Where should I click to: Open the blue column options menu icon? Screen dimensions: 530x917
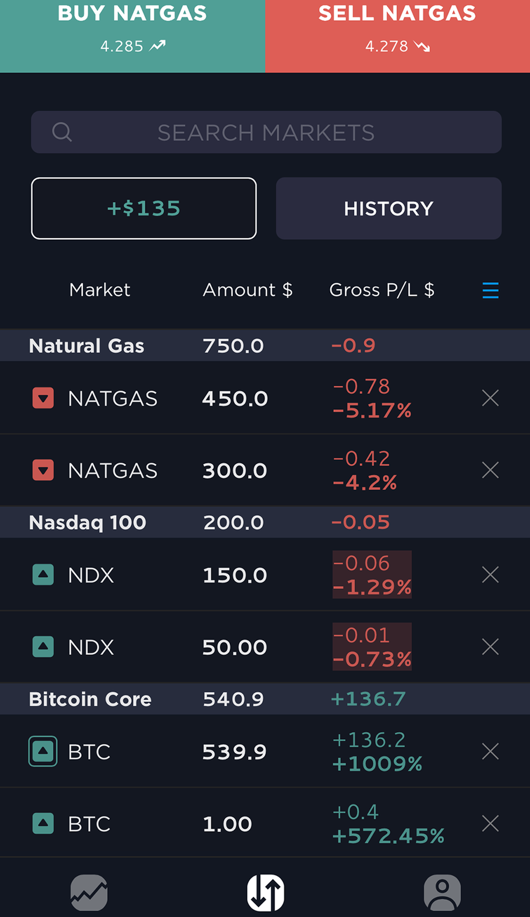coord(490,290)
